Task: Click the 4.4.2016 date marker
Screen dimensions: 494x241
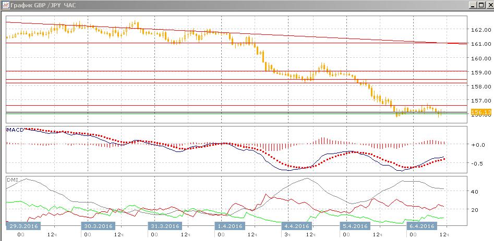Action: tap(296, 226)
